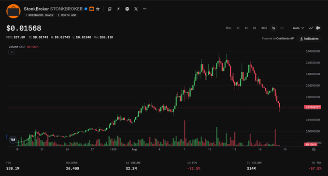Switch to line chart view
This screenshot has width=328, height=176.
tap(311, 28)
